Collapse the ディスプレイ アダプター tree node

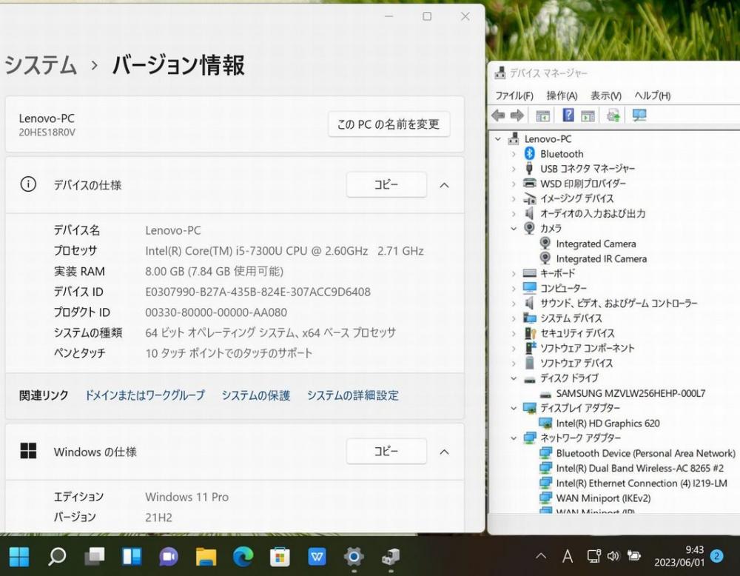pyautogui.click(x=514, y=409)
